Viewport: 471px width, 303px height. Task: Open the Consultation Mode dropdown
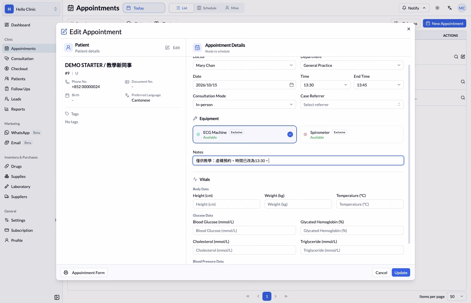point(244,104)
